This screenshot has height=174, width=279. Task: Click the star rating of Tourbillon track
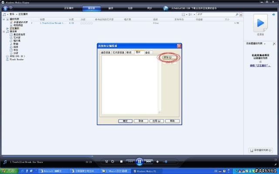[86, 23]
